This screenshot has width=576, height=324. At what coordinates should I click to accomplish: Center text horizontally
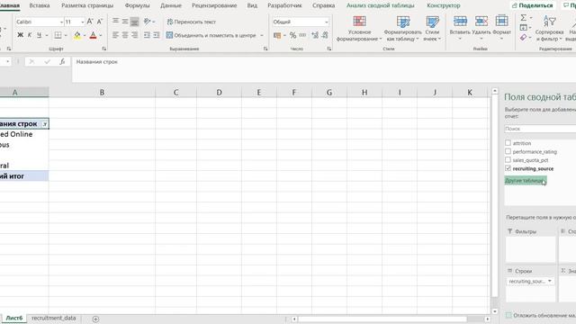click(x=125, y=35)
